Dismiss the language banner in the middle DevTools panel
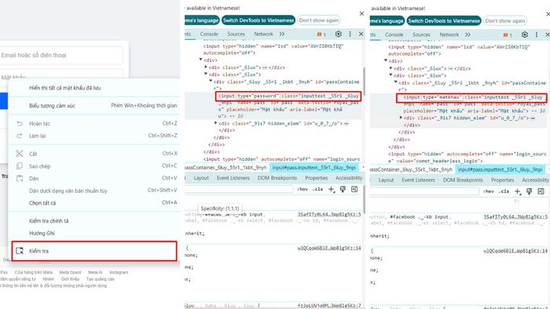The height and width of the screenshot is (309, 550). coord(361,13)
